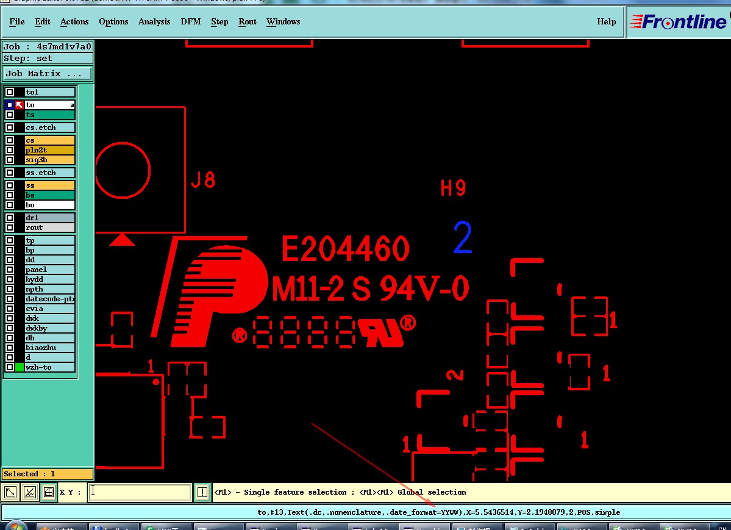
Task: Select the dh layer name
Action: (49, 338)
